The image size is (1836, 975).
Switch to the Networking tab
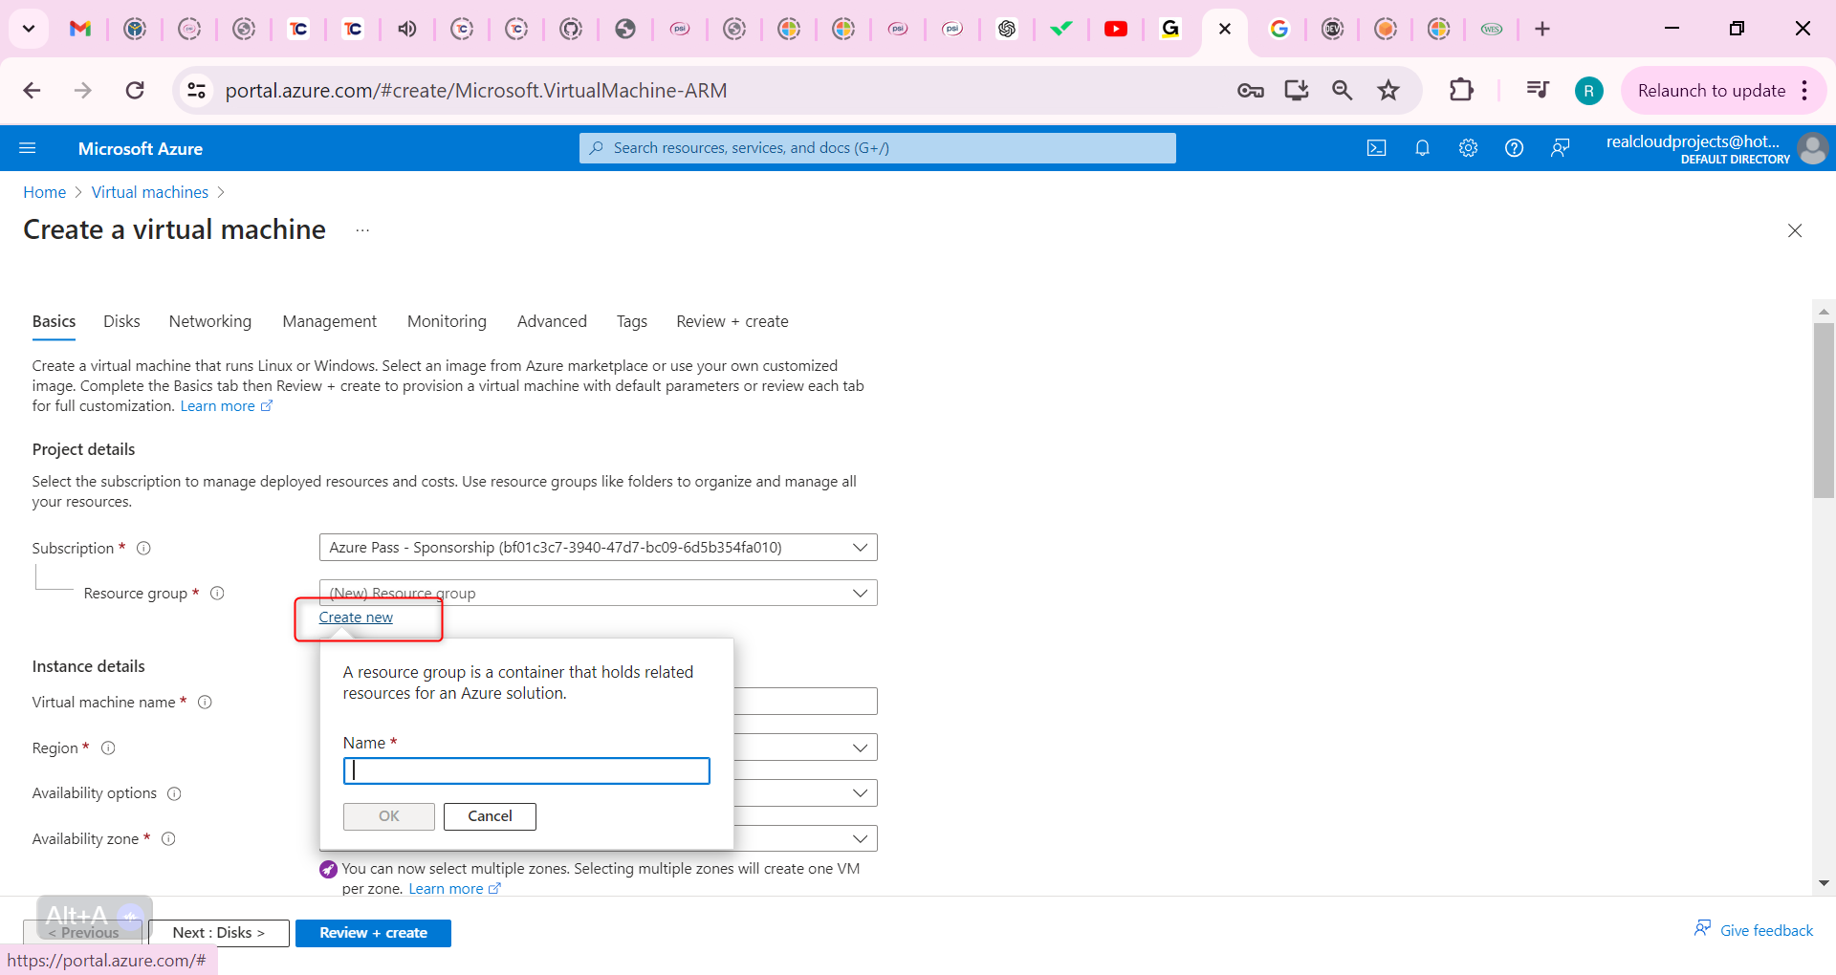pyautogui.click(x=210, y=321)
